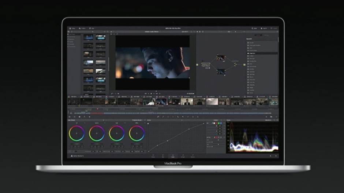Switch to the Edit page tab at bottom
The height and width of the screenshot is (193, 344).
tap(163, 155)
